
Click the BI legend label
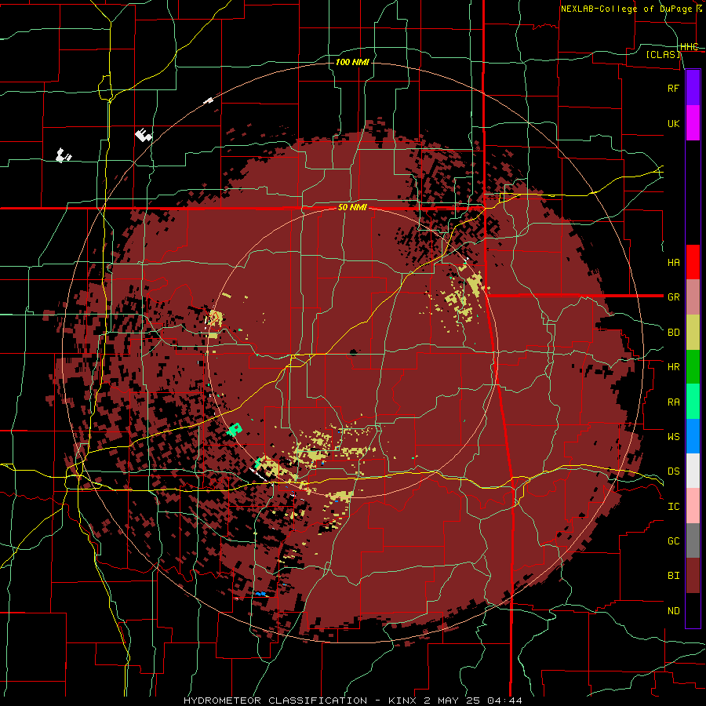pos(673,576)
